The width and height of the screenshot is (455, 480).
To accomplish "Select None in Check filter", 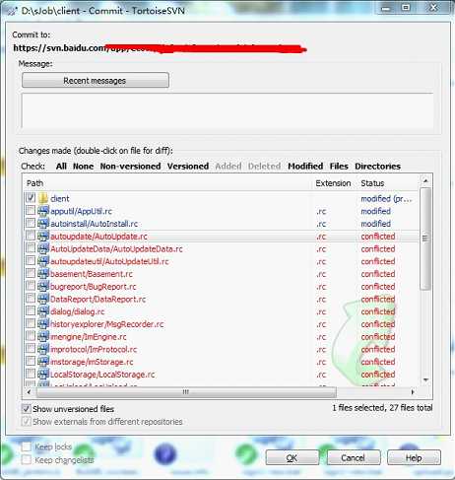I will coord(83,167).
